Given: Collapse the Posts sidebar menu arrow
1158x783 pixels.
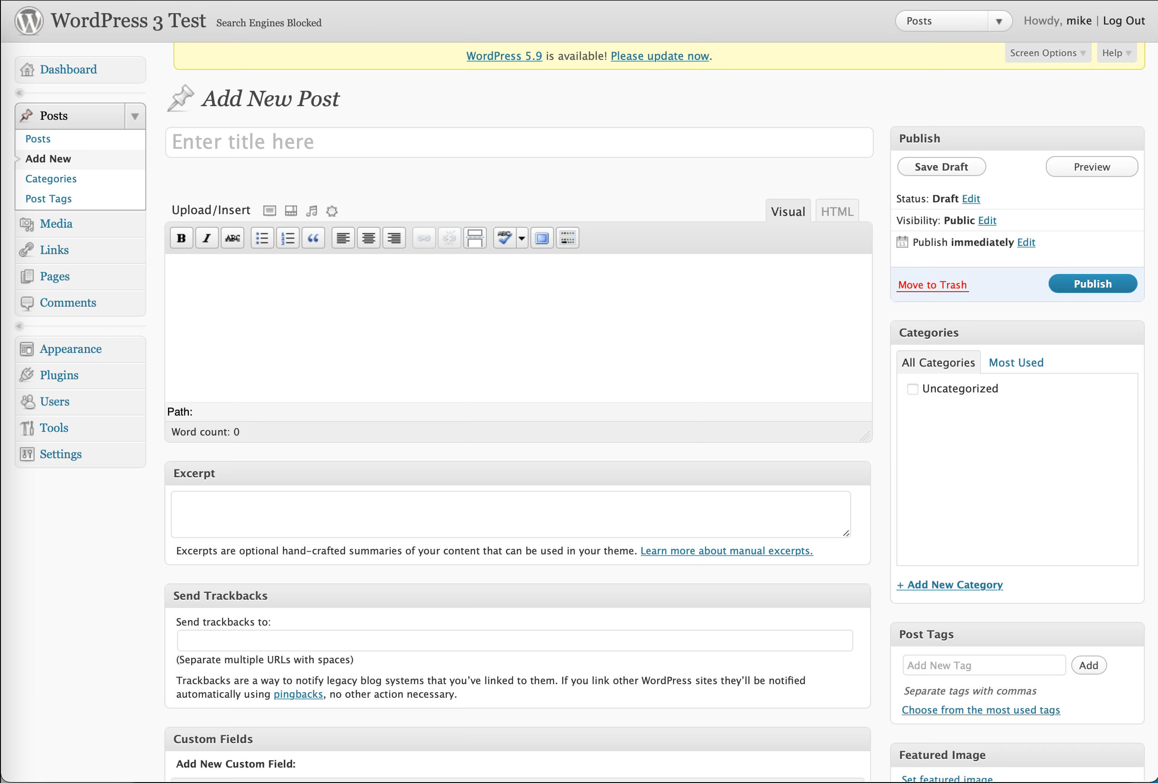Looking at the screenshot, I should tap(134, 117).
